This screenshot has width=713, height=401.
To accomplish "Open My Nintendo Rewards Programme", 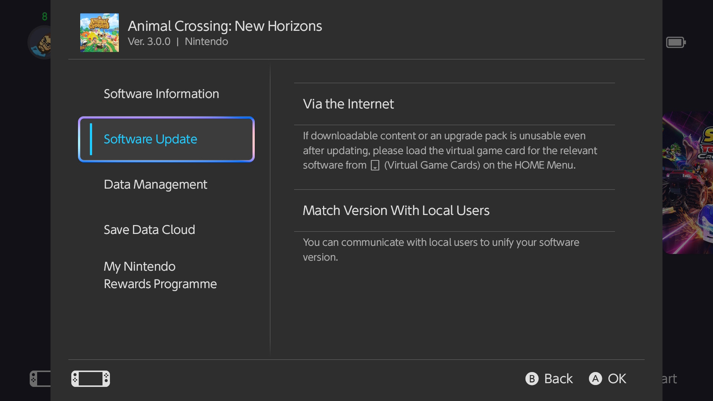I will coord(160,275).
